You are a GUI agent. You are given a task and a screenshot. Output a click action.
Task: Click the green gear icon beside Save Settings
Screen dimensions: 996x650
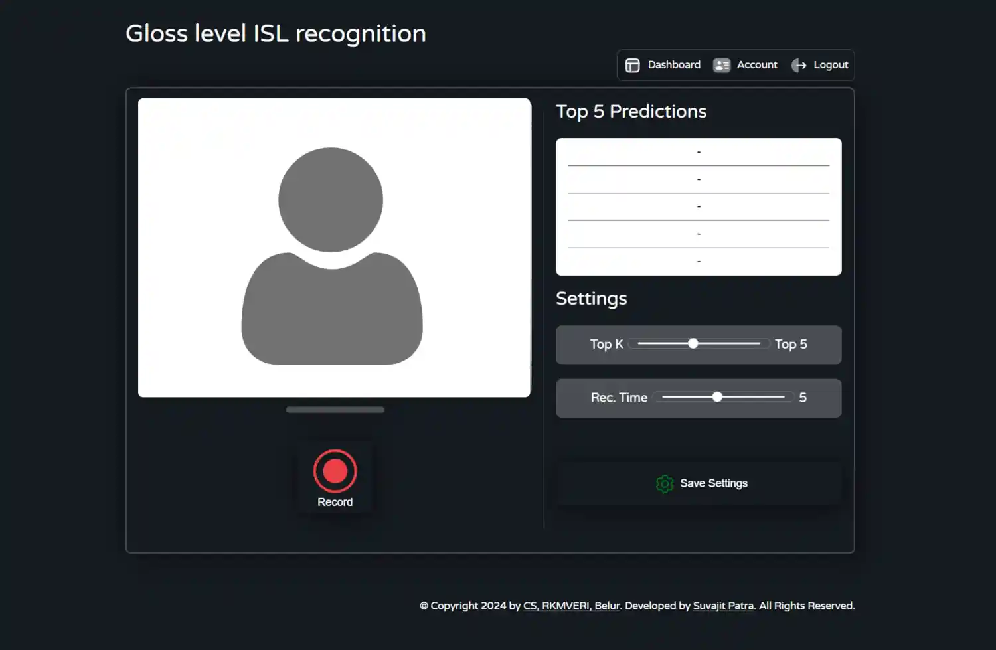[665, 484]
